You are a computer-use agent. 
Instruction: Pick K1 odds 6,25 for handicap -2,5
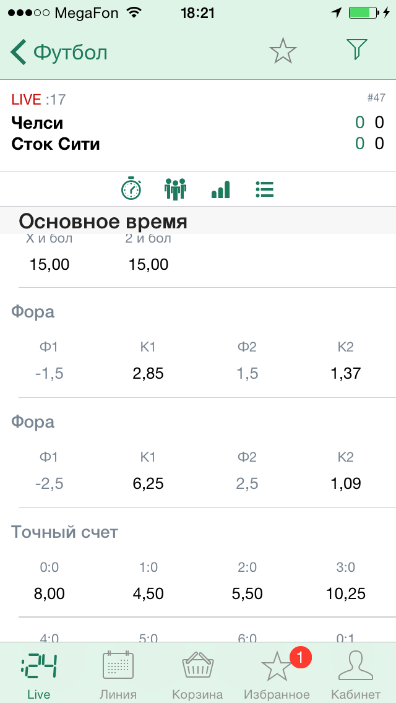(148, 484)
